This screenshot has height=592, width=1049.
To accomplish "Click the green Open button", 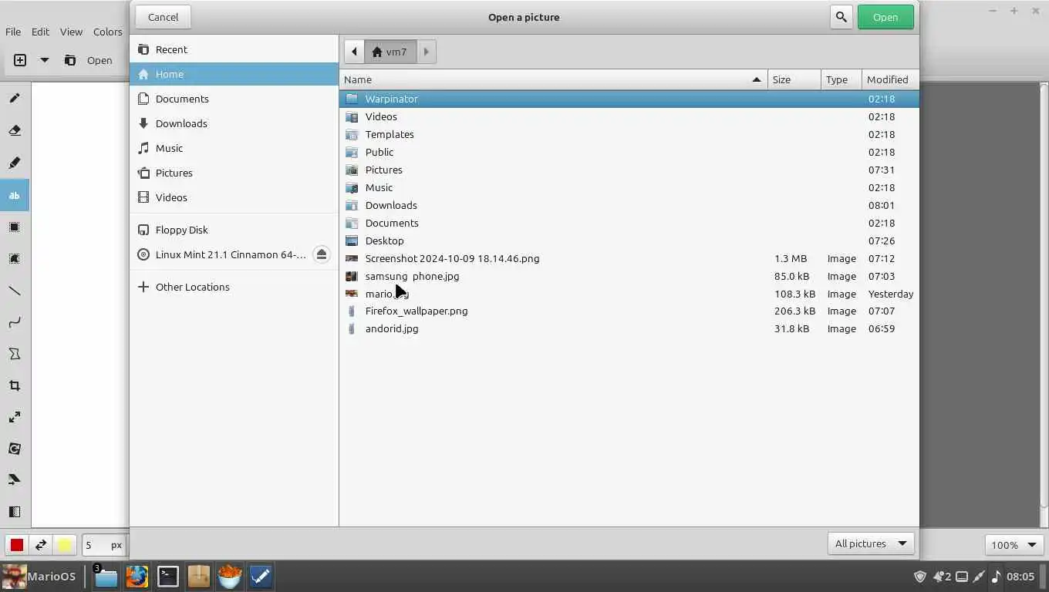I will click(885, 17).
